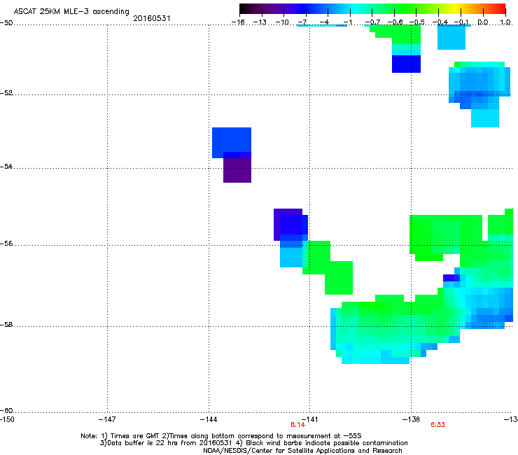
Task: Click the purple data block below latitude -54
Action: tap(237, 170)
